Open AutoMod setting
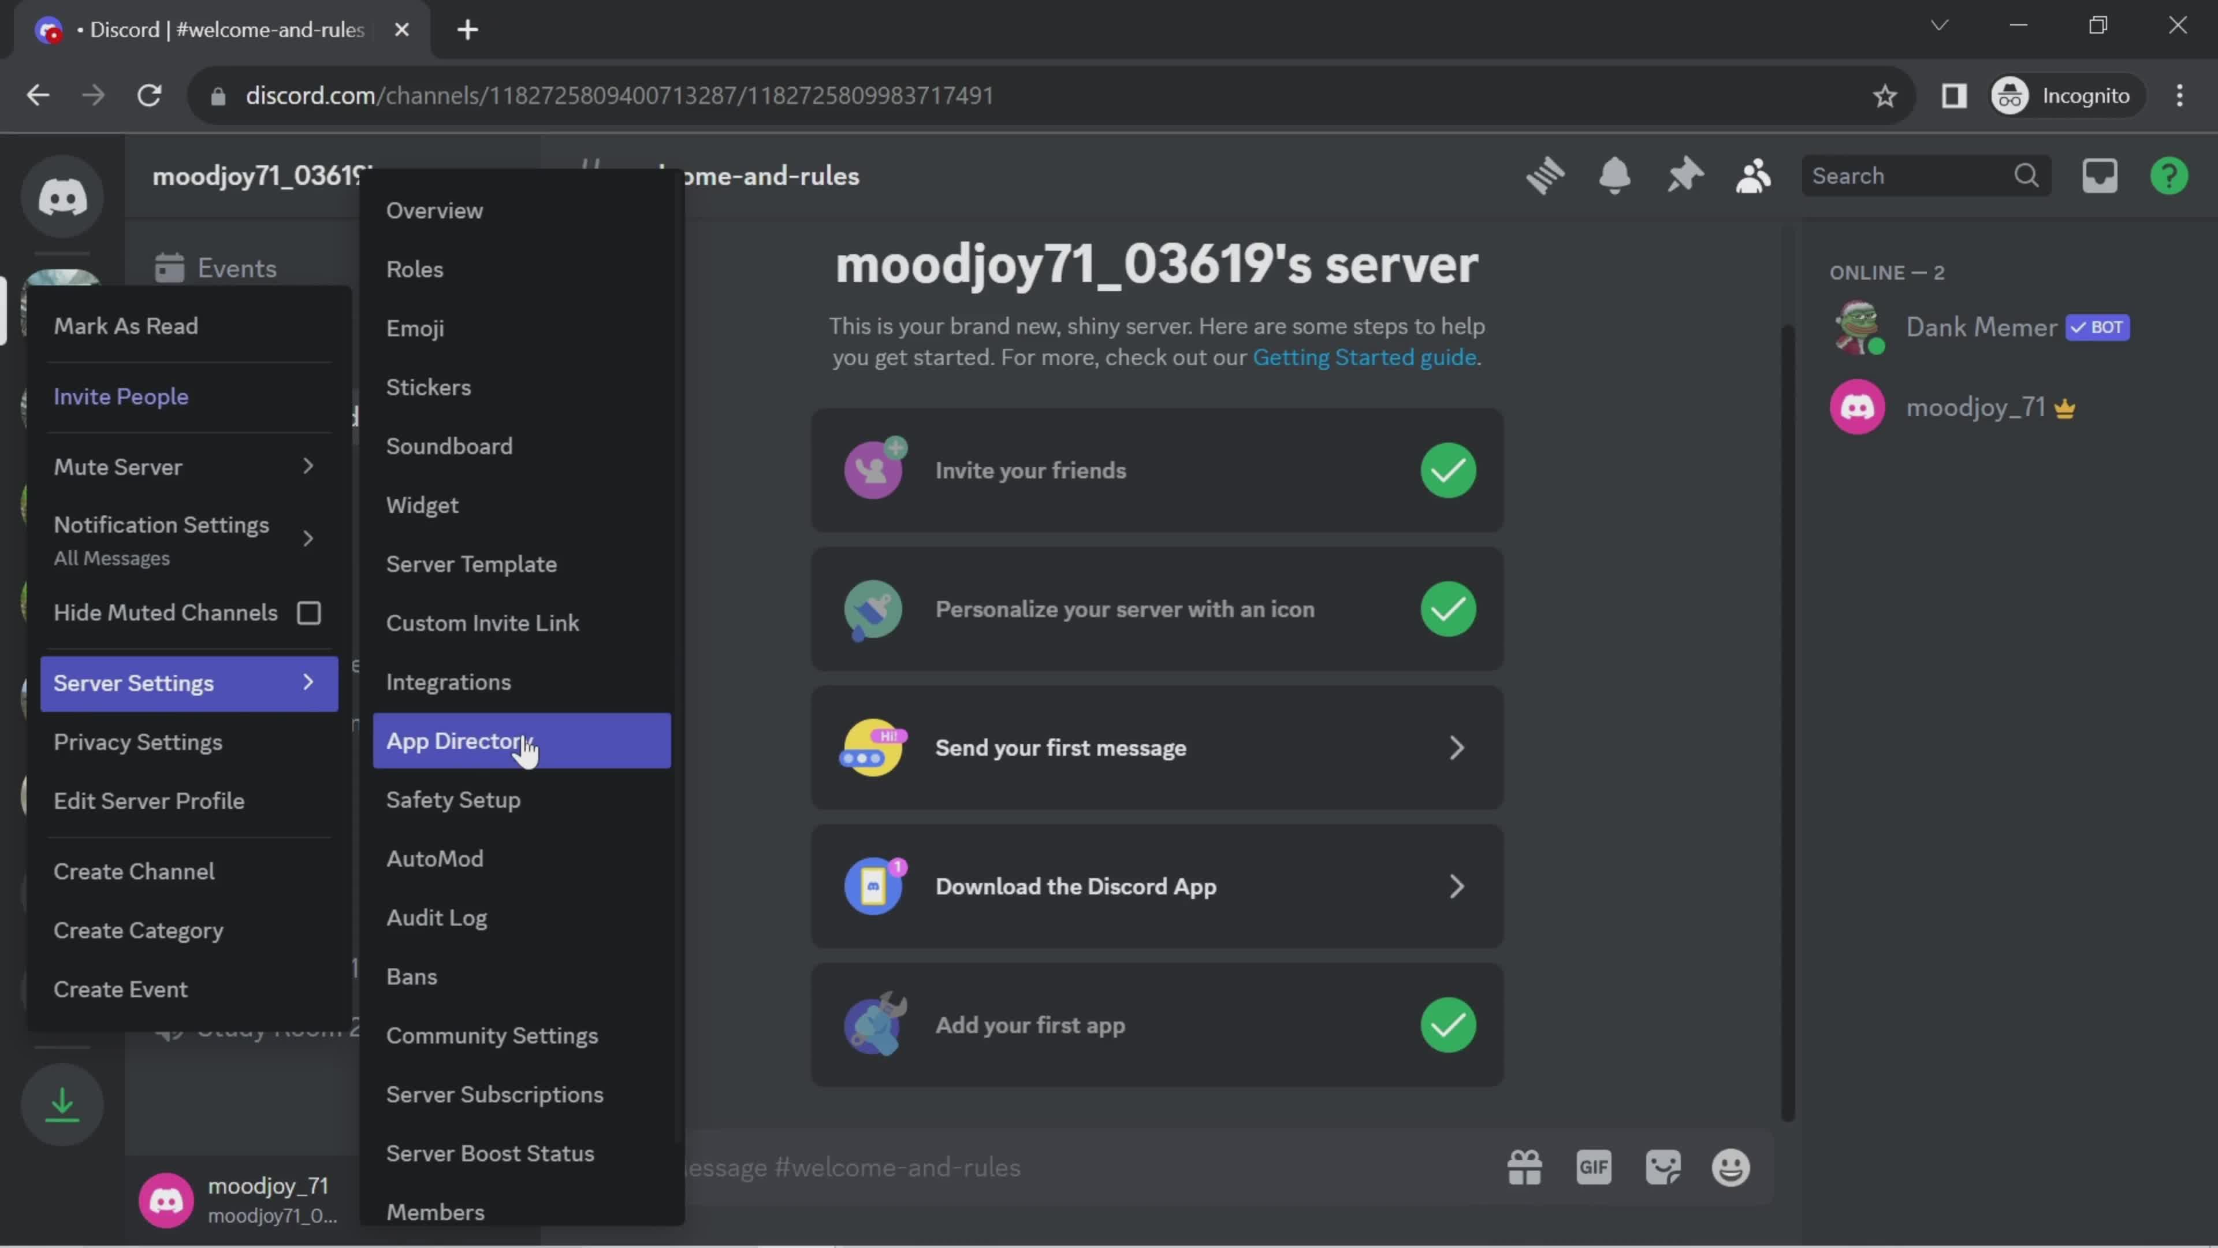The height and width of the screenshot is (1248, 2218). click(x=522, y=859)
